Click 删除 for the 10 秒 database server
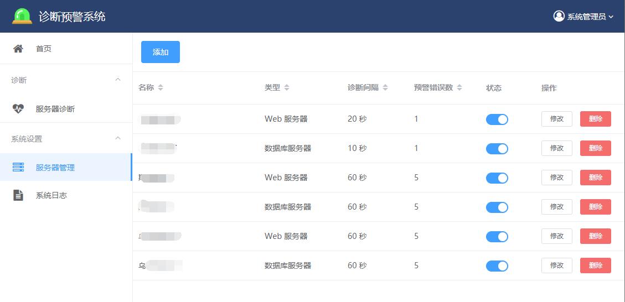Viewport: 625px width, 302px height. pos(595,148)
